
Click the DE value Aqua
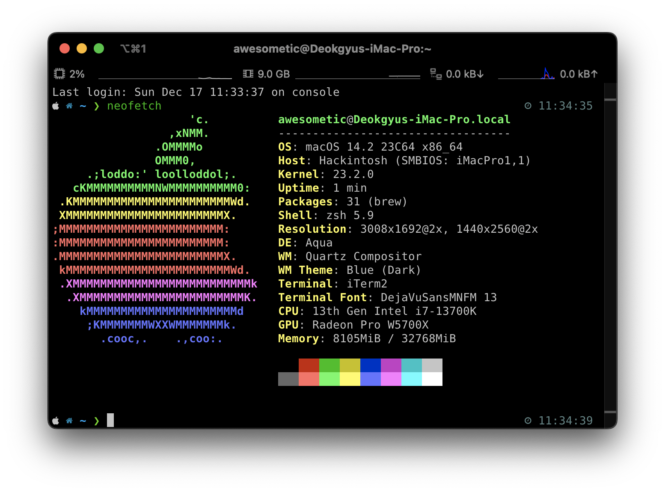coord(319,243)
